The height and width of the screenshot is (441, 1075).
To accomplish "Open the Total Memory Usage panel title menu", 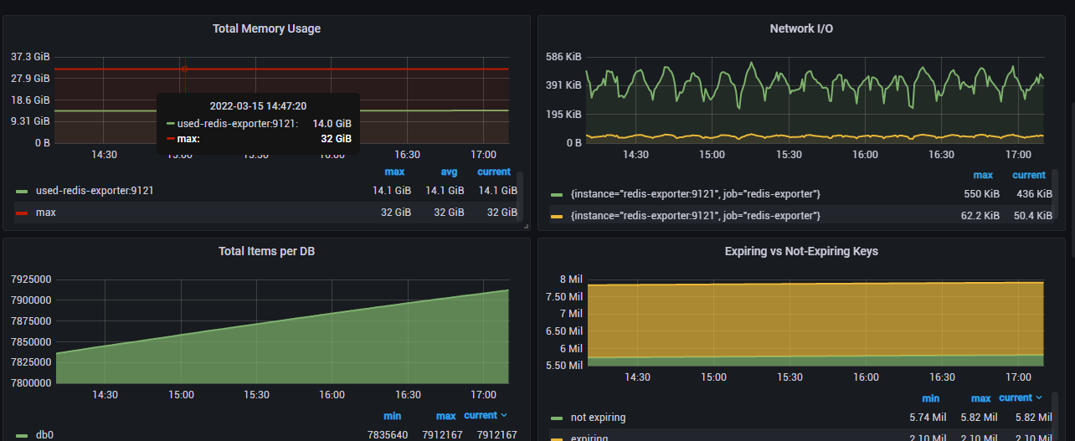I will coord(266,28).
